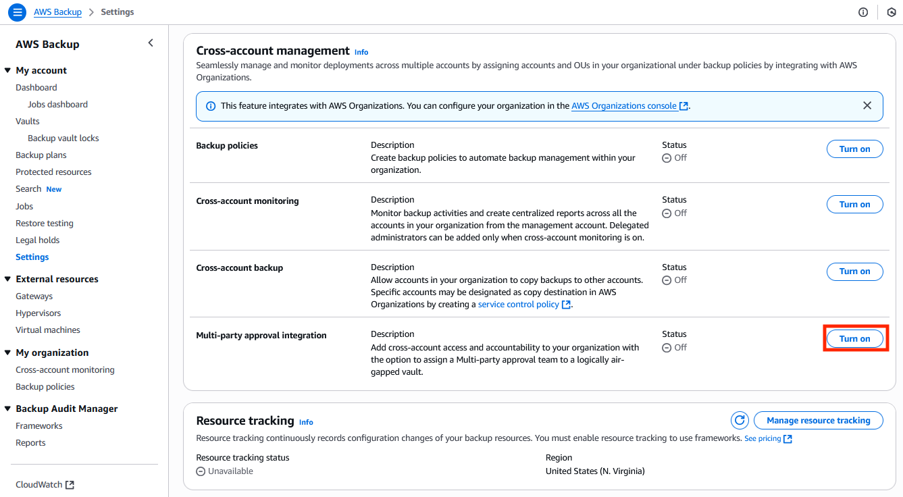Image resolution: width=903 pixels, height=497 pixels.
Task: Collapse the Backup Audit Manager section
Action: pos(7,408)
